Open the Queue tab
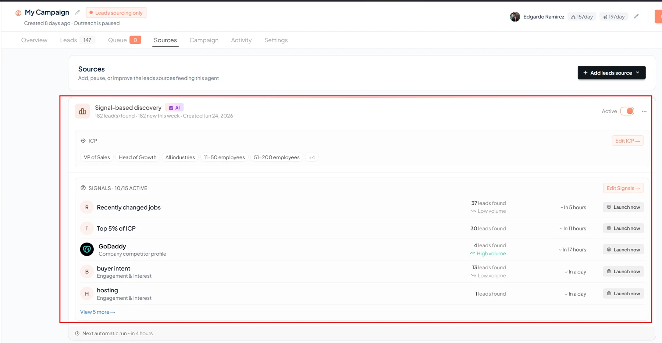This screenshot has height=343, width=662. coord(124,40)
